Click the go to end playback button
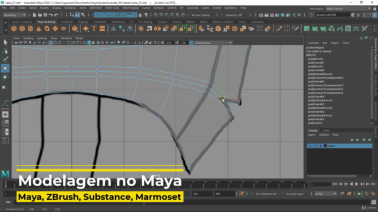The height and width of the screenshot is (212, 378). click(x=373, y=184)
